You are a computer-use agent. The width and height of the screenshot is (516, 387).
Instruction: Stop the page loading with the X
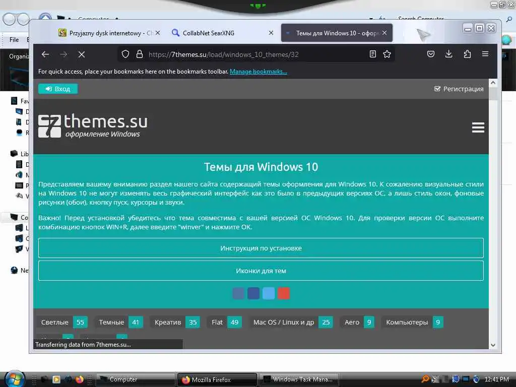click(x=82, y=54)
